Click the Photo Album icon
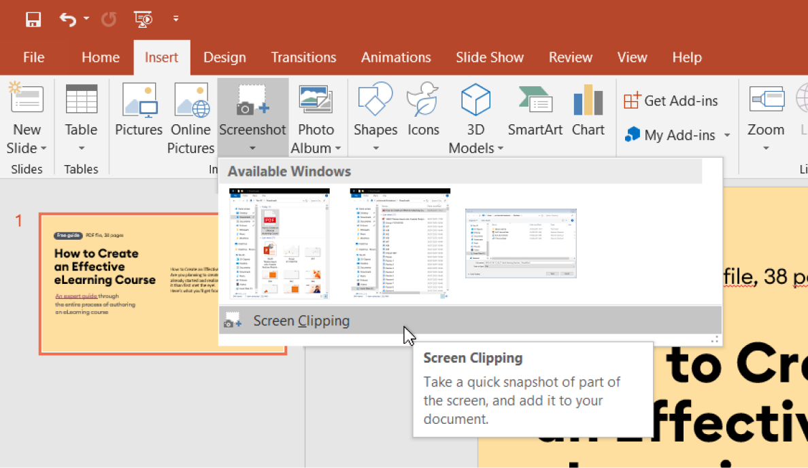The image size is (808, 468). pyautogui.click(x=316, y=99)
